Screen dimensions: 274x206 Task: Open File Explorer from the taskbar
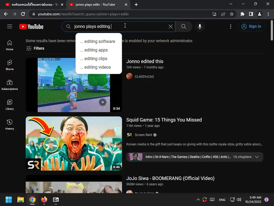20,200
